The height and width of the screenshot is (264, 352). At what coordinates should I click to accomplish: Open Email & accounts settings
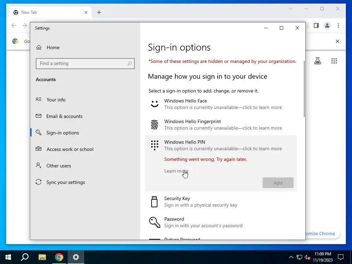[x=85, y=116]
